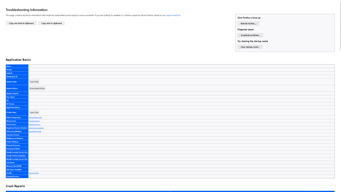Click the Application Basics heading
341x192 pixels.
[x=18, y=60]
